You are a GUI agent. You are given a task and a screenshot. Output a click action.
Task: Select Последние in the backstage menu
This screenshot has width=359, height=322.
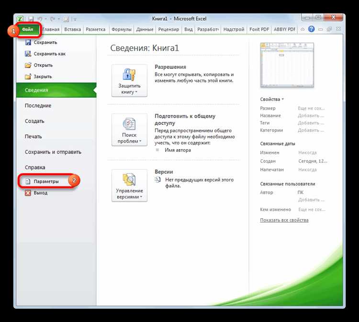tap(38, 106)
